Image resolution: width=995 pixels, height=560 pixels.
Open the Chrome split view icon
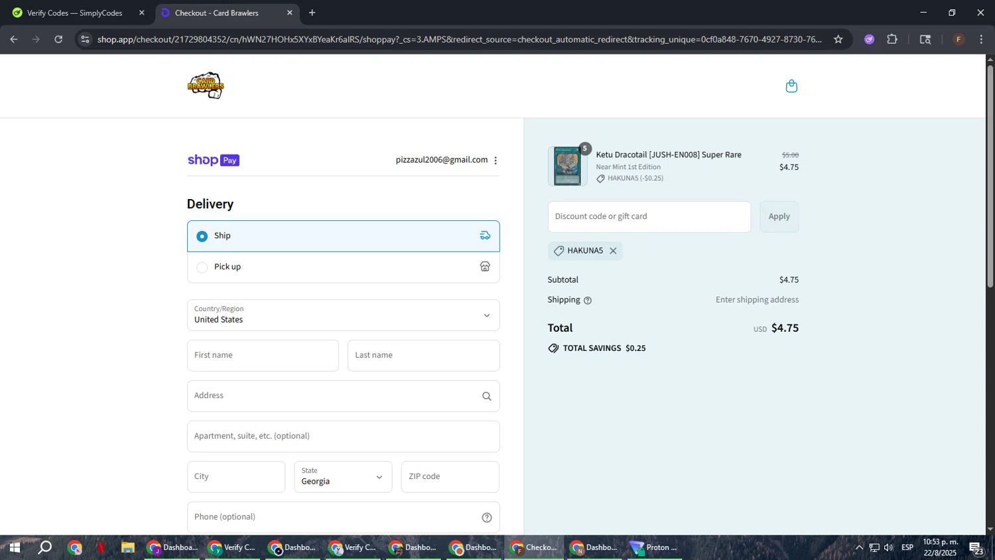[x=925, y=39]
